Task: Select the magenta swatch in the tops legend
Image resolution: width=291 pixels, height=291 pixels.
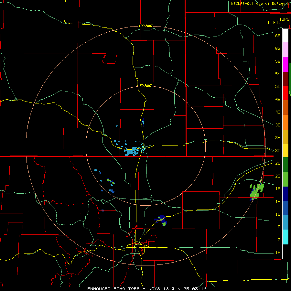Action: [x=286, y=64]
